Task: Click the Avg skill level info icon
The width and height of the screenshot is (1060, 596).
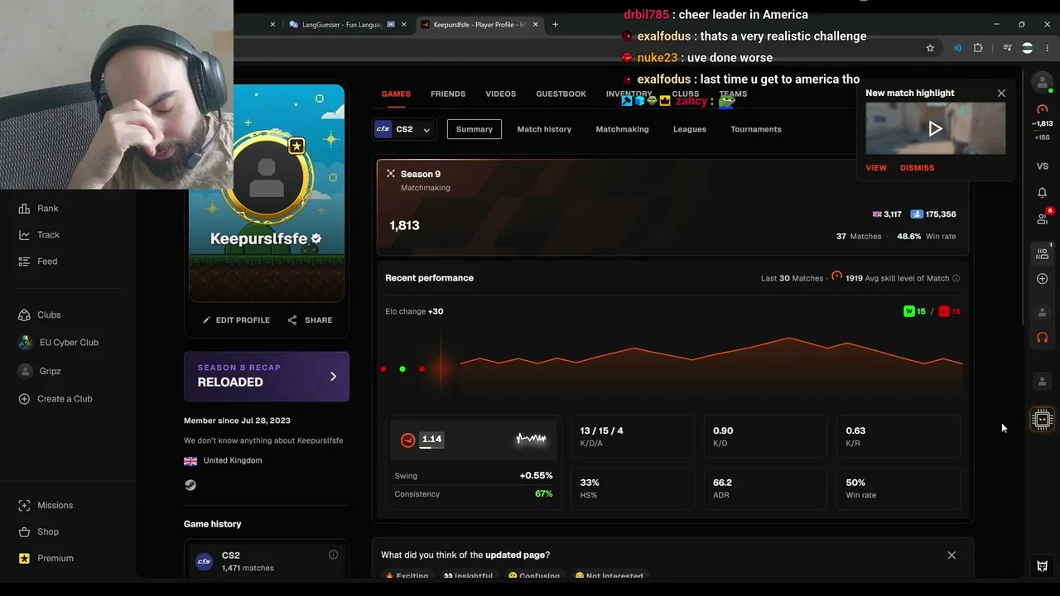Action: click(x=956, y=278)
